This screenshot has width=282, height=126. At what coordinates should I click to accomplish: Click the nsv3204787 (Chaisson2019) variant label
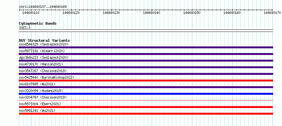click(43, 97)
